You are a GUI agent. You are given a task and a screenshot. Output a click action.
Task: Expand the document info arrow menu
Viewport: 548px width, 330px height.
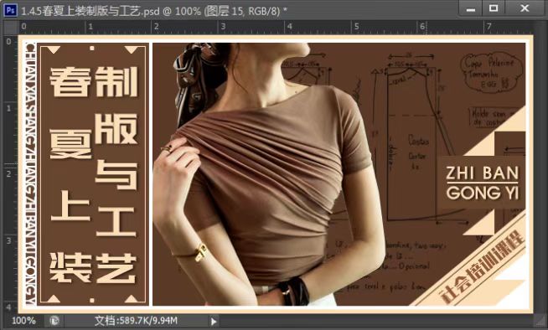point(214,321)
